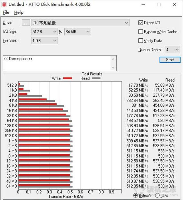Open the Queue Depth dropdown

tap(172, 49)
